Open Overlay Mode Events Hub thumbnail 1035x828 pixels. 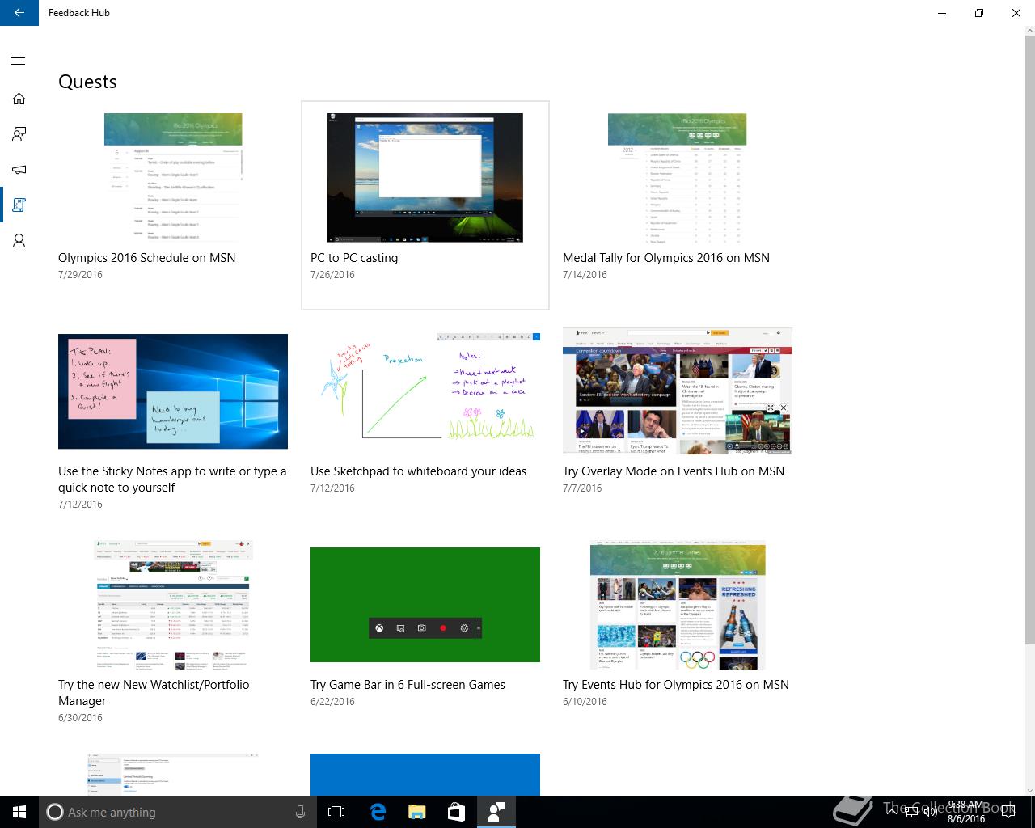(x=678, y=391)
